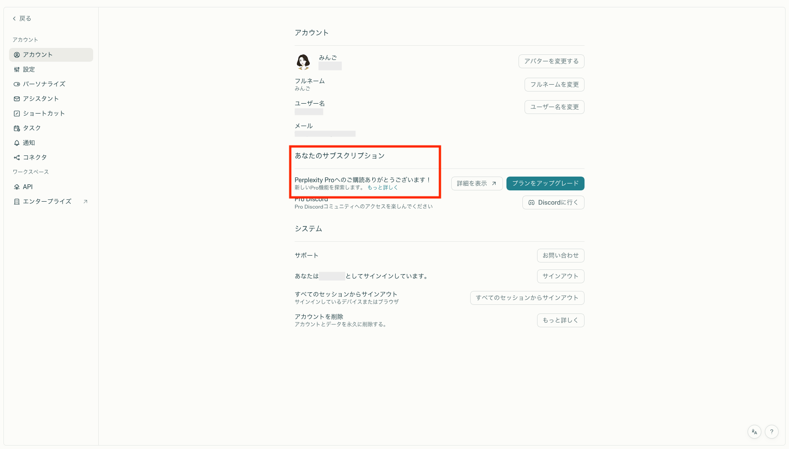Click プランをアップグレード button
The image size is (789, 449).
pos(545,183)
